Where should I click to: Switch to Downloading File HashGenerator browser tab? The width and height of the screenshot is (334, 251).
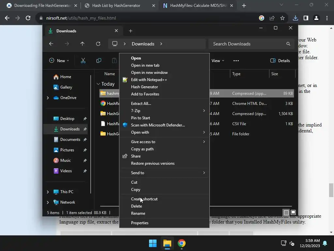point(42,6)
